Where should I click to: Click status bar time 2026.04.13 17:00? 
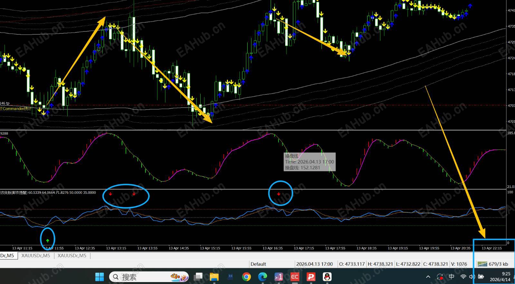(x=314, y=264)
